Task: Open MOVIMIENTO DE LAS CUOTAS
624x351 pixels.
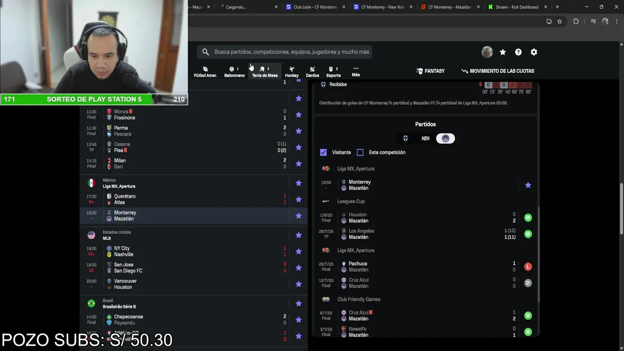Action: click(x=498, y=71)
